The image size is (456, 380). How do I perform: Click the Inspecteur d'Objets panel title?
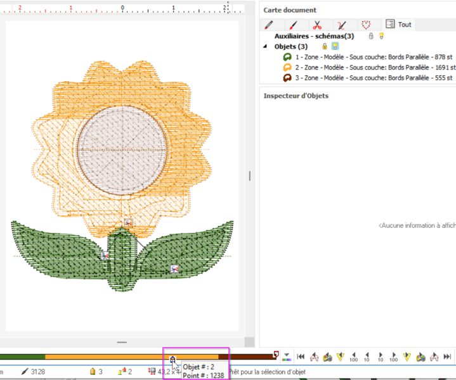296,96
